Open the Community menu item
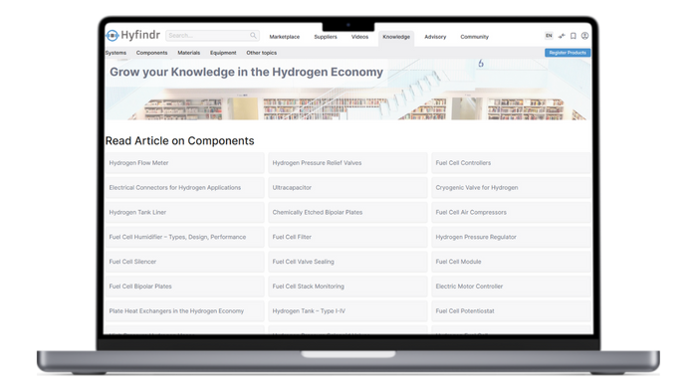The width and height of the screenshot is (697, 391). 474,37
